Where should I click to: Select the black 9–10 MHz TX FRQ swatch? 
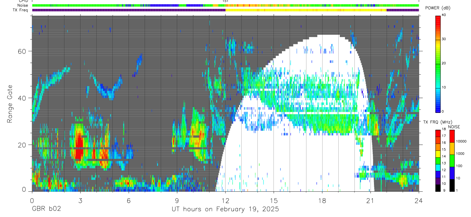tap(438, 188)
